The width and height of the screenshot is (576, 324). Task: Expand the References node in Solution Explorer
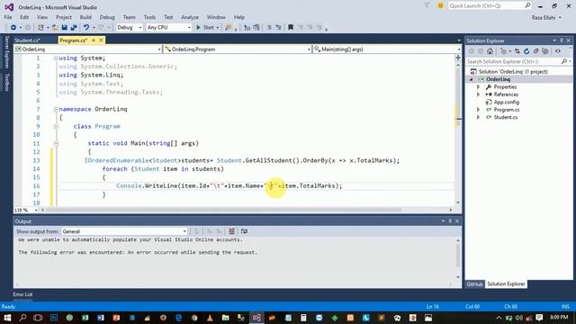(478, 94)
